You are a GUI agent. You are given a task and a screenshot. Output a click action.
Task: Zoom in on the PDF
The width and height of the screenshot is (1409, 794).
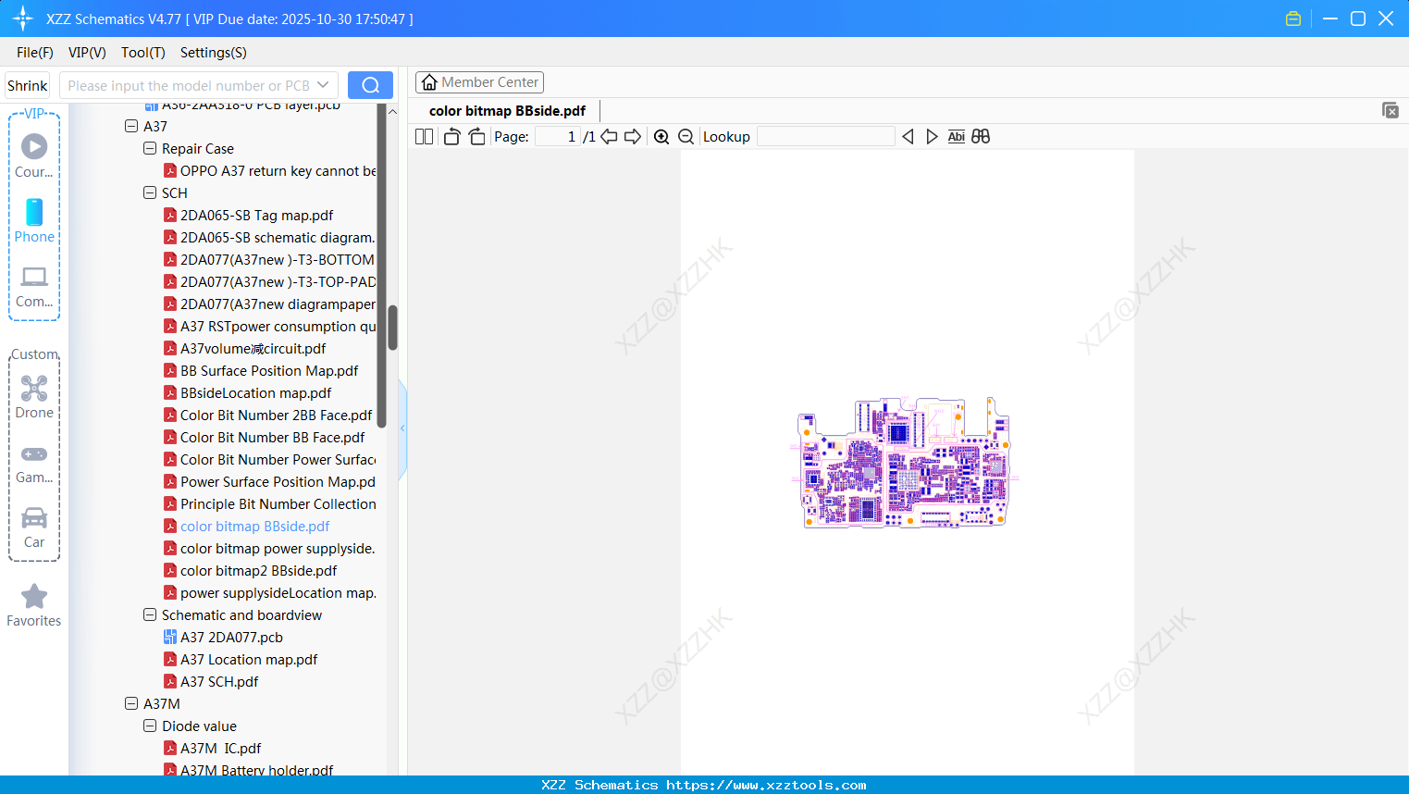661,136
